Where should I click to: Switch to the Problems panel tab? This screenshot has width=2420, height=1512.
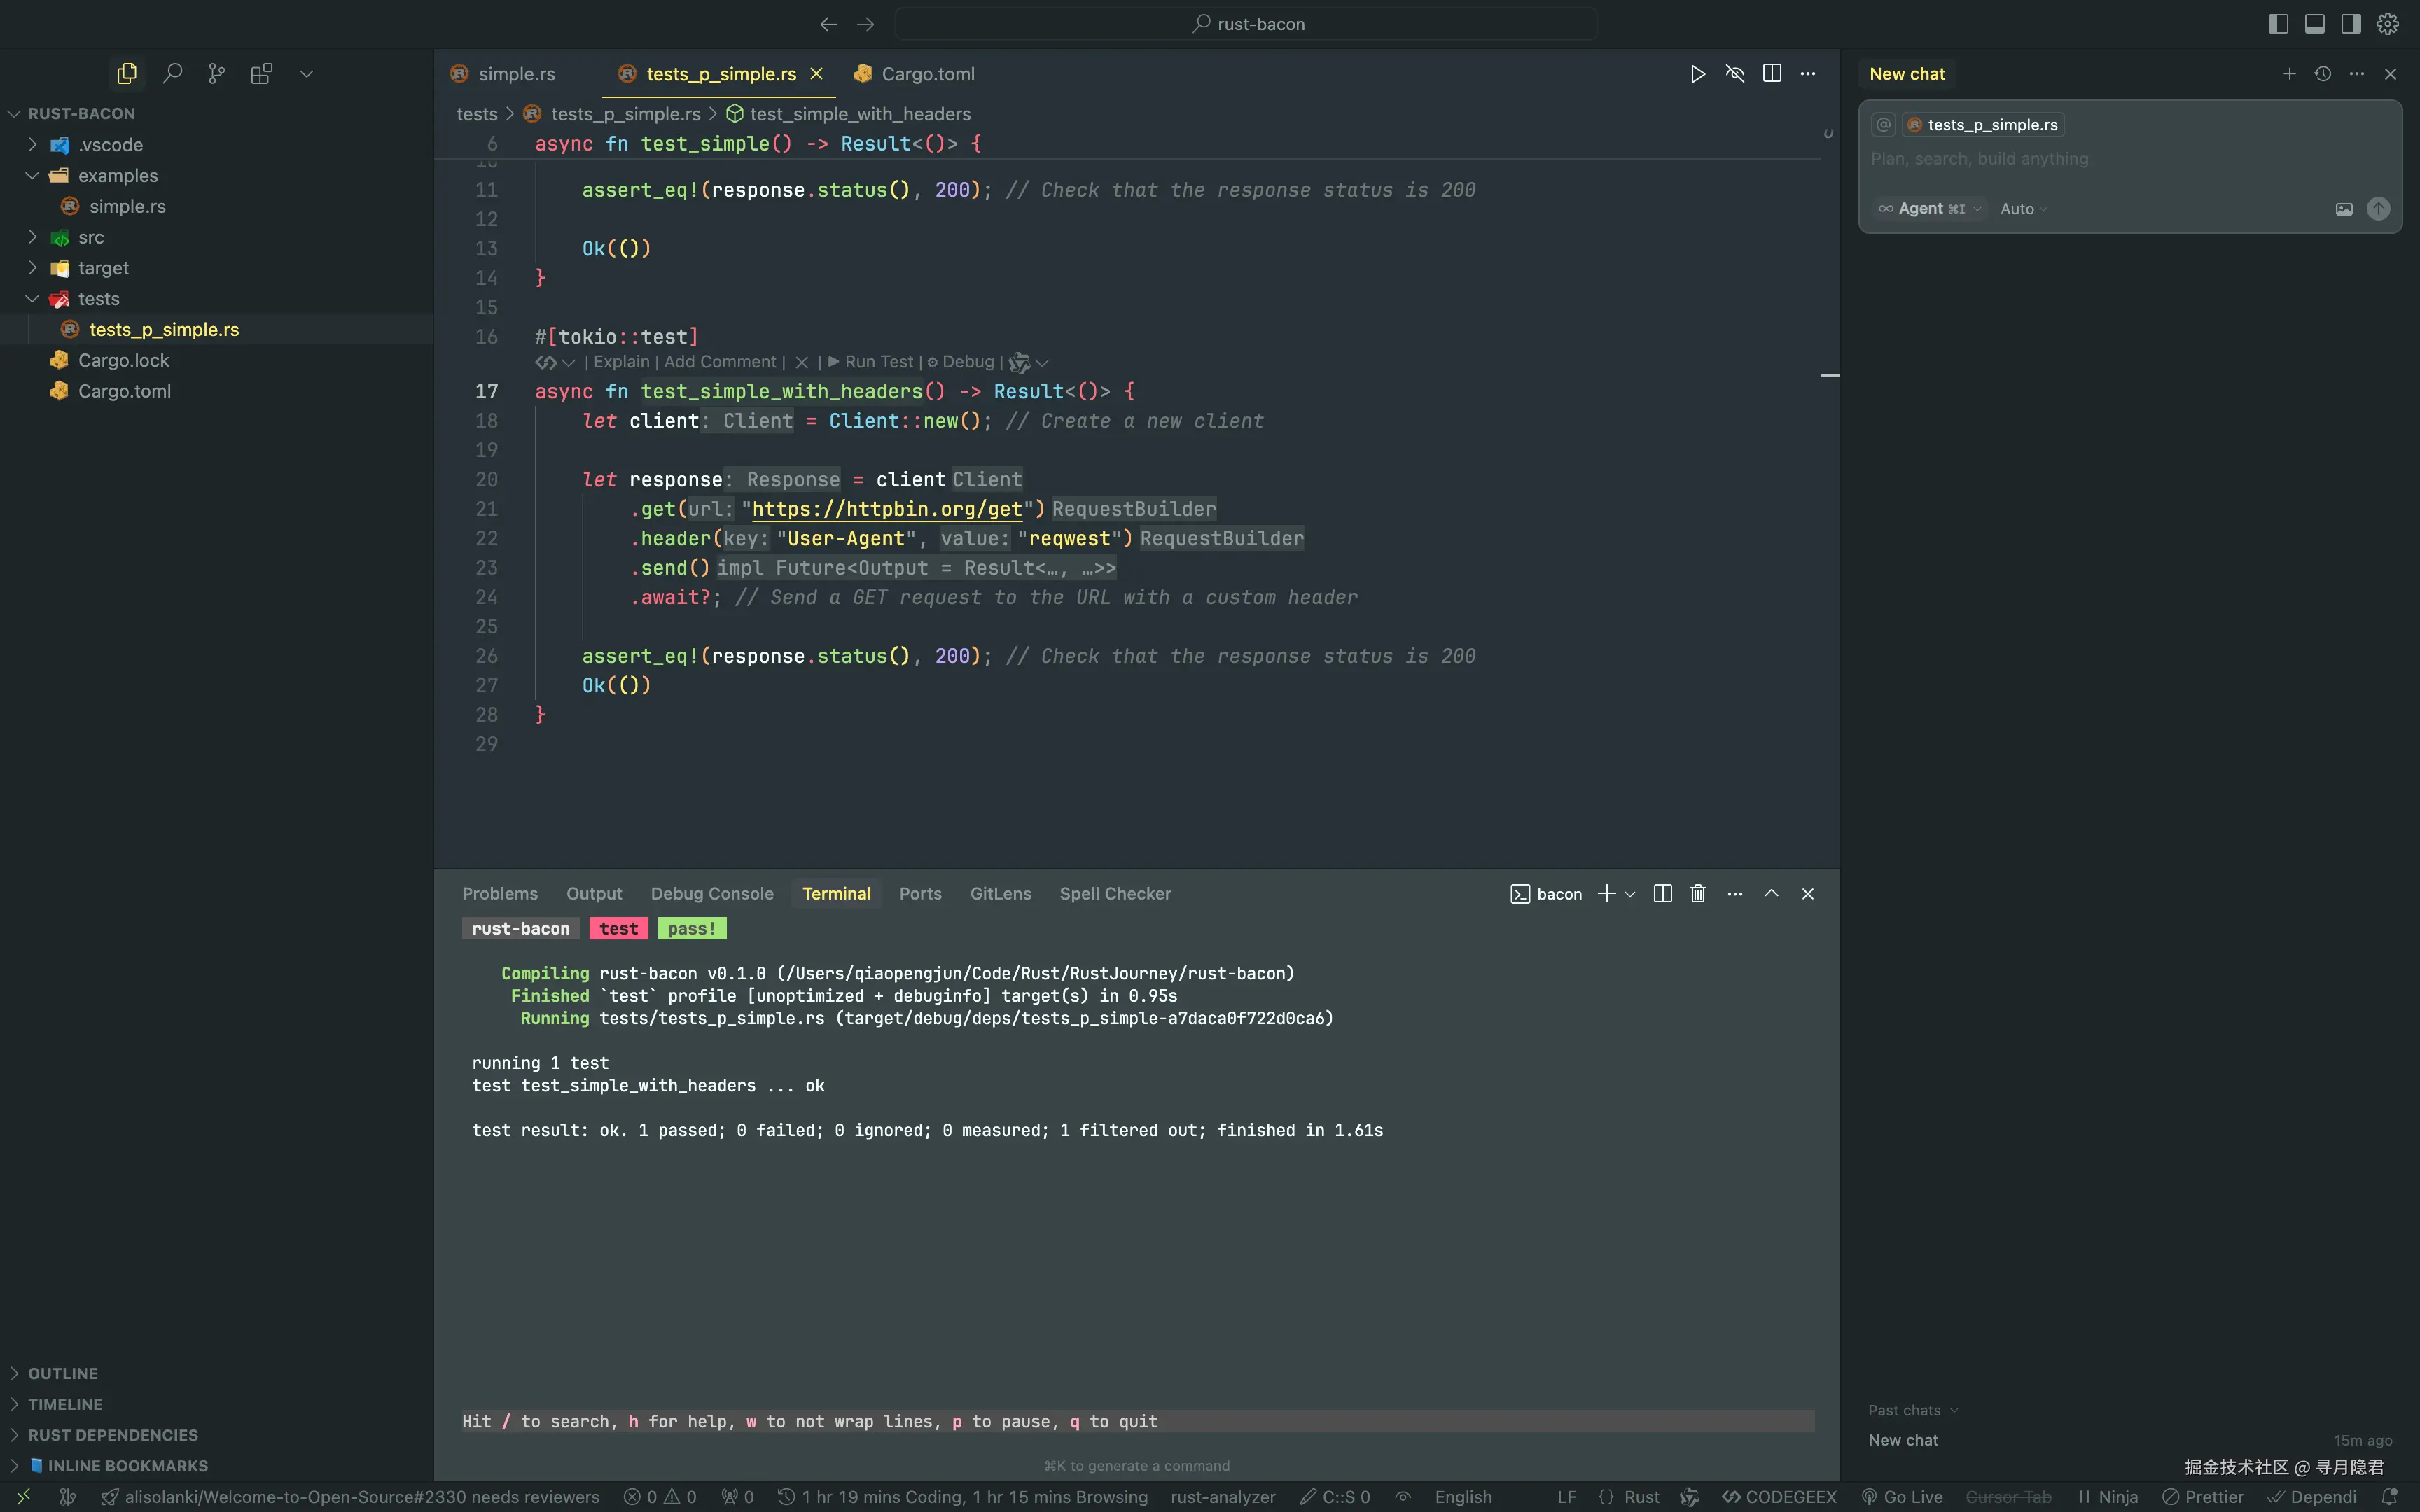499,893
